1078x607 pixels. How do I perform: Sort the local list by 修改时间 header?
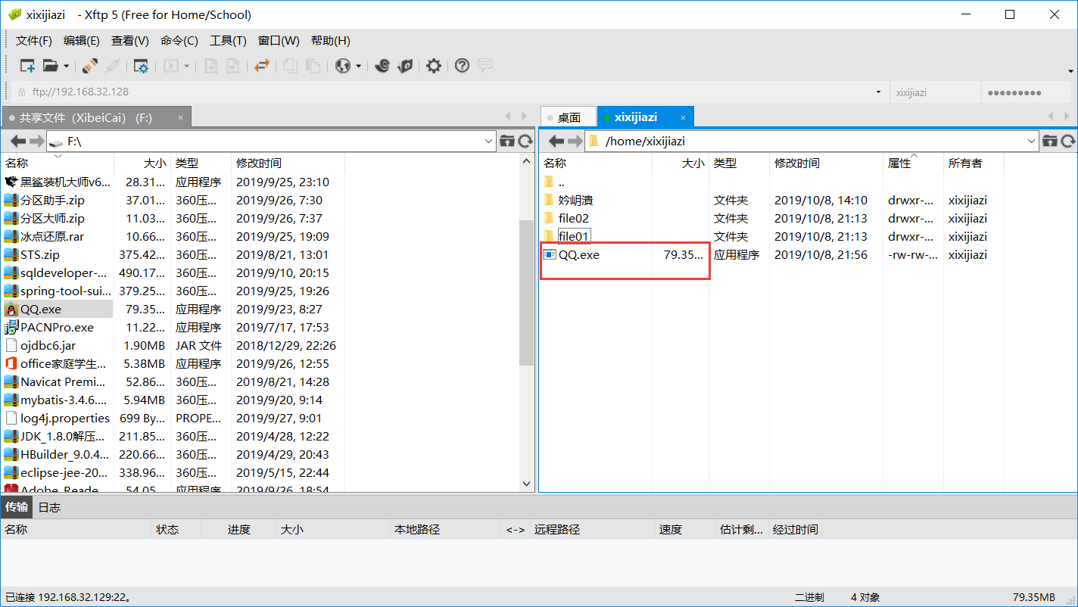[x=288, y=163]
